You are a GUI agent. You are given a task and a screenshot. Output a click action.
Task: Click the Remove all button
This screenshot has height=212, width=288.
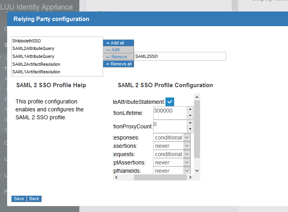pyautogui.click(x=118, y=64)
